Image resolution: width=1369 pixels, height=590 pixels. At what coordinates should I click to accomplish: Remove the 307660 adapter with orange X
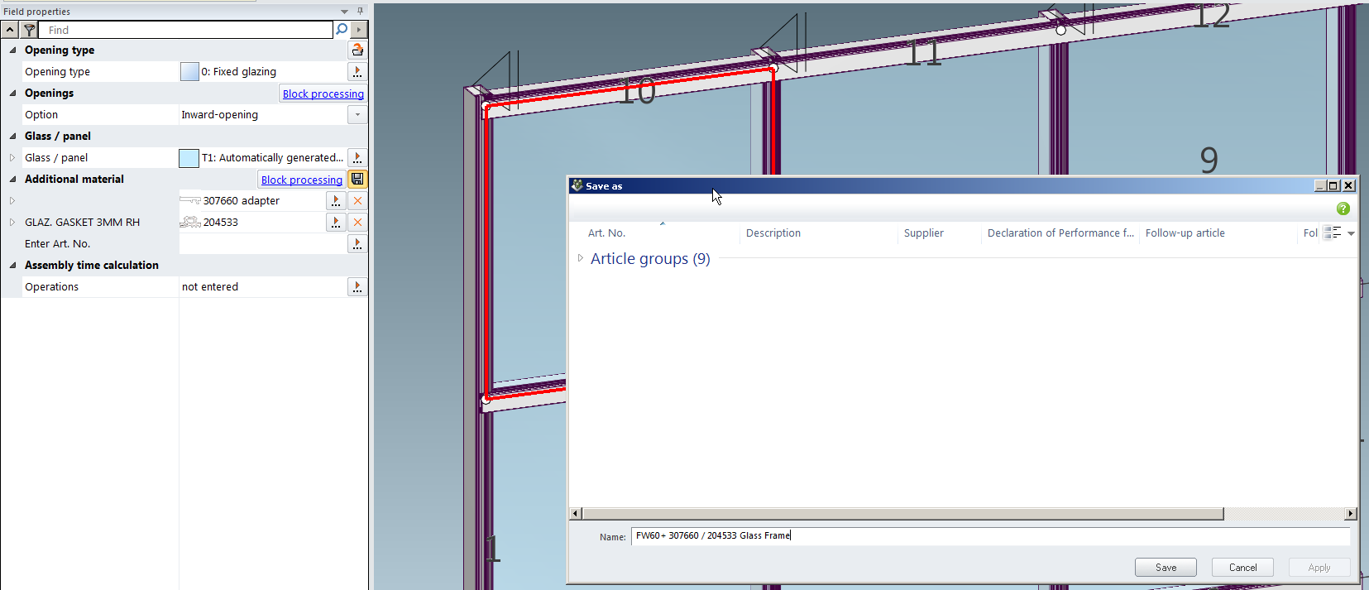point(357,201)
